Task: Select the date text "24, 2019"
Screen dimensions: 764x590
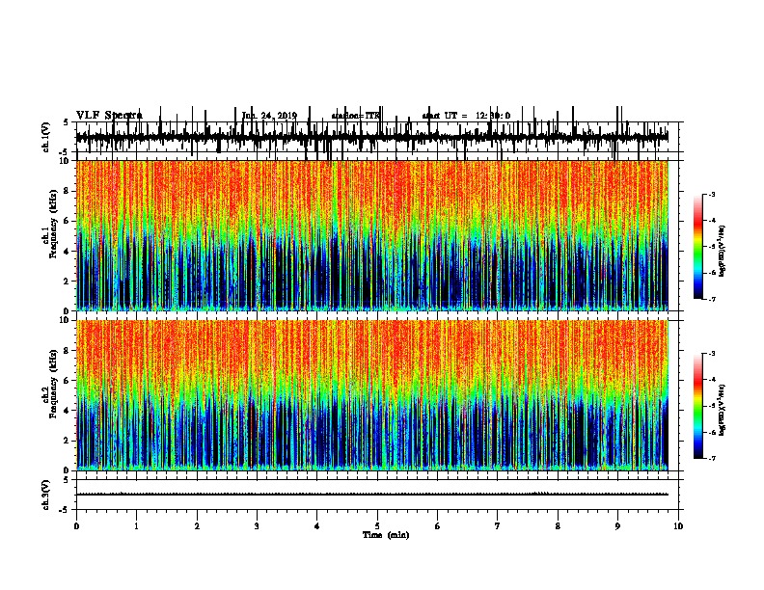Action: pos(280,116)
